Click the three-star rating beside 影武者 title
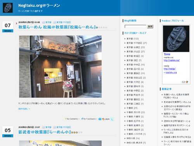 click(x=77, y=132)
